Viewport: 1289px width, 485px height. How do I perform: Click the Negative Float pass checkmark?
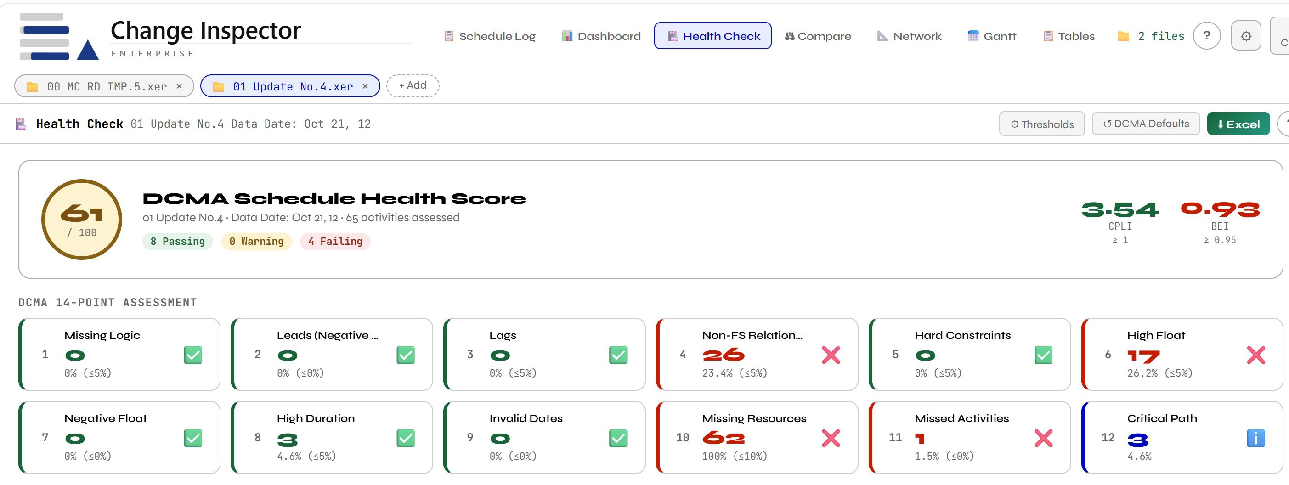click(193, 439)
